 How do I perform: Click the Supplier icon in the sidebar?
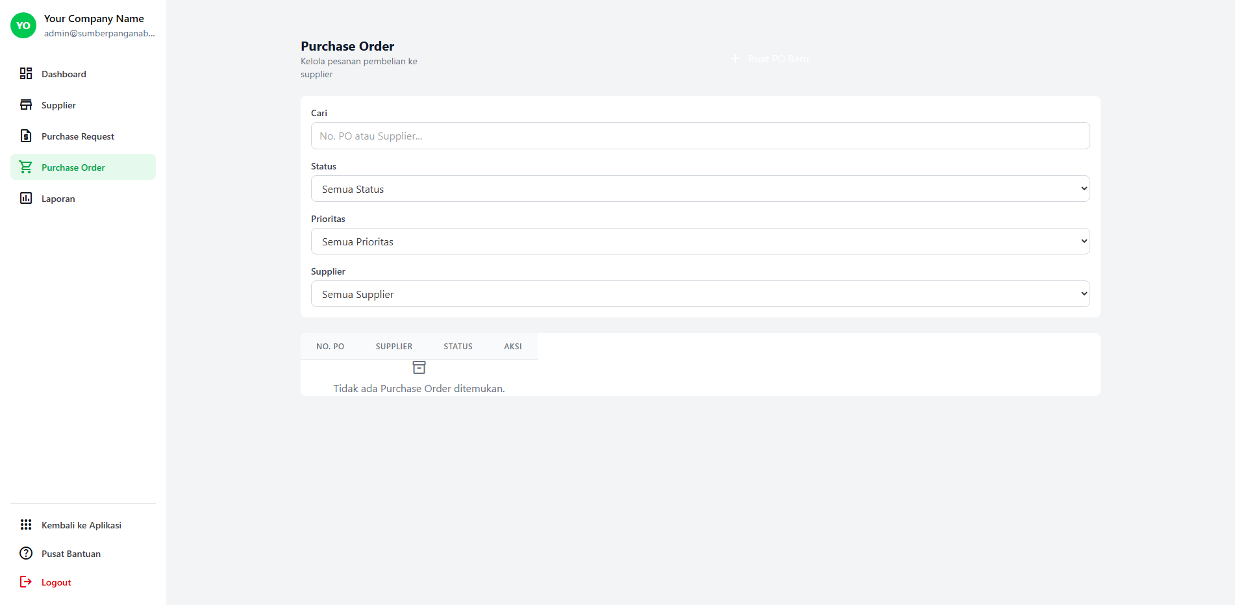click(26, 105)
